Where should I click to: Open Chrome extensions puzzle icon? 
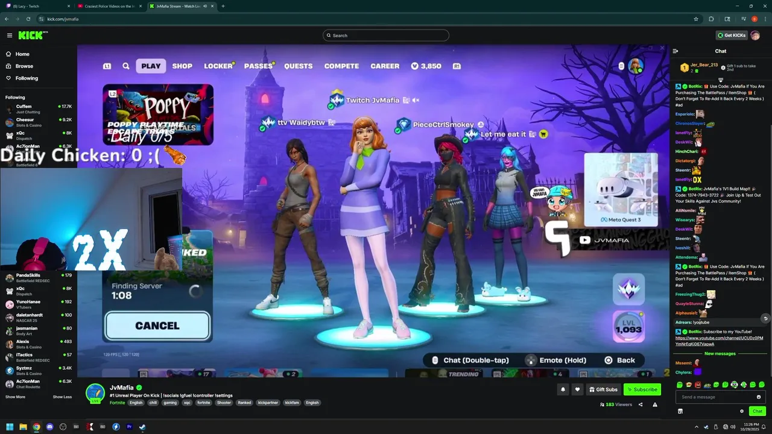point(711,19)
